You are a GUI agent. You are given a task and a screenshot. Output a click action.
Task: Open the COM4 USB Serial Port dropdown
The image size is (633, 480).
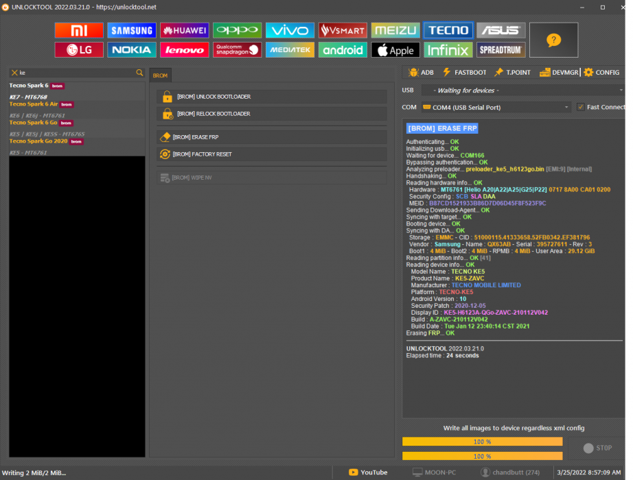pyautogui.click(x=496, y=107)
